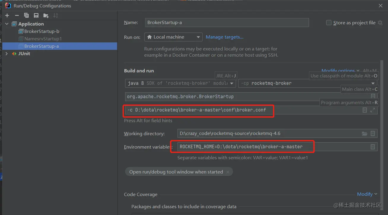
Task: Select BrokerStartup-b configuration
Action: pos(42,31)
